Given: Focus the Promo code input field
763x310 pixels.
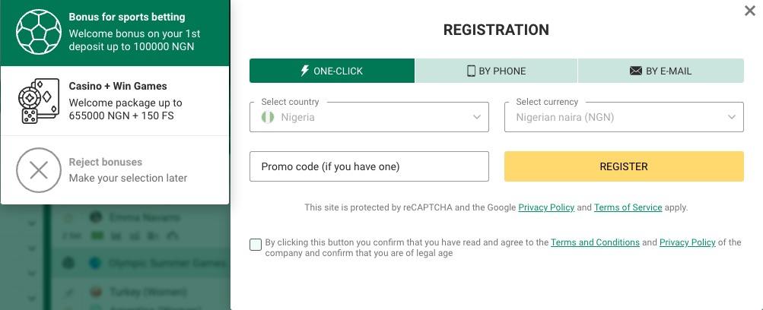Looking at the screenshot, I should tap(369, 166).
